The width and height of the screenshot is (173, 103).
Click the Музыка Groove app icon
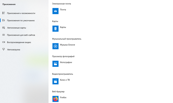click(x=55, y=46)
